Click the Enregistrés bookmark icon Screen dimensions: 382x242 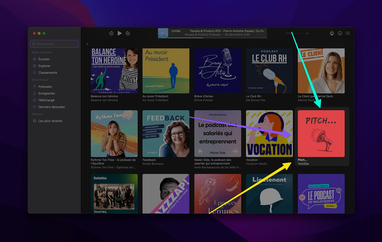pos(34,93)
